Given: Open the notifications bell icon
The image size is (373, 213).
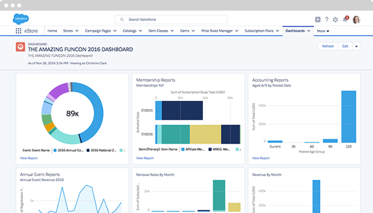Looking at the screenshot, I should tap(345, 19).
